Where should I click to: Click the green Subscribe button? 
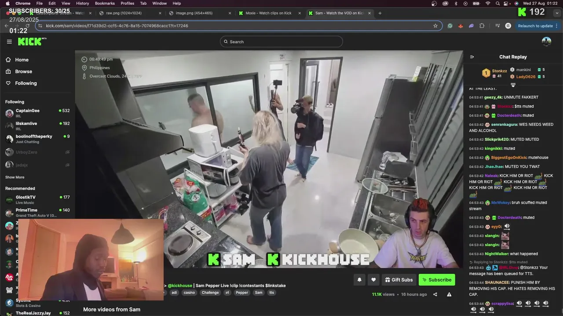coord(437,280)
